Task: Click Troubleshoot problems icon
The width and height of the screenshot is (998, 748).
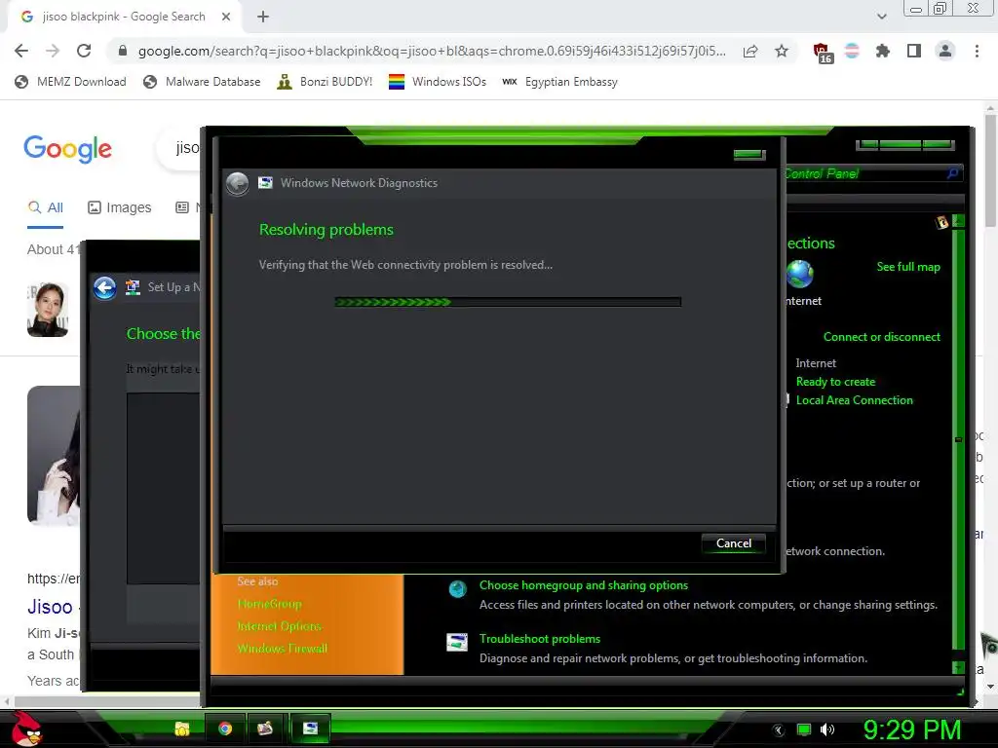Action: pos(457,643)
